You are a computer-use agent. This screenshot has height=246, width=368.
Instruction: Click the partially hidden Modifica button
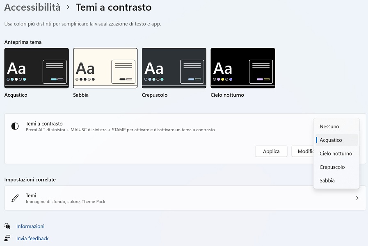pos(302,151)
